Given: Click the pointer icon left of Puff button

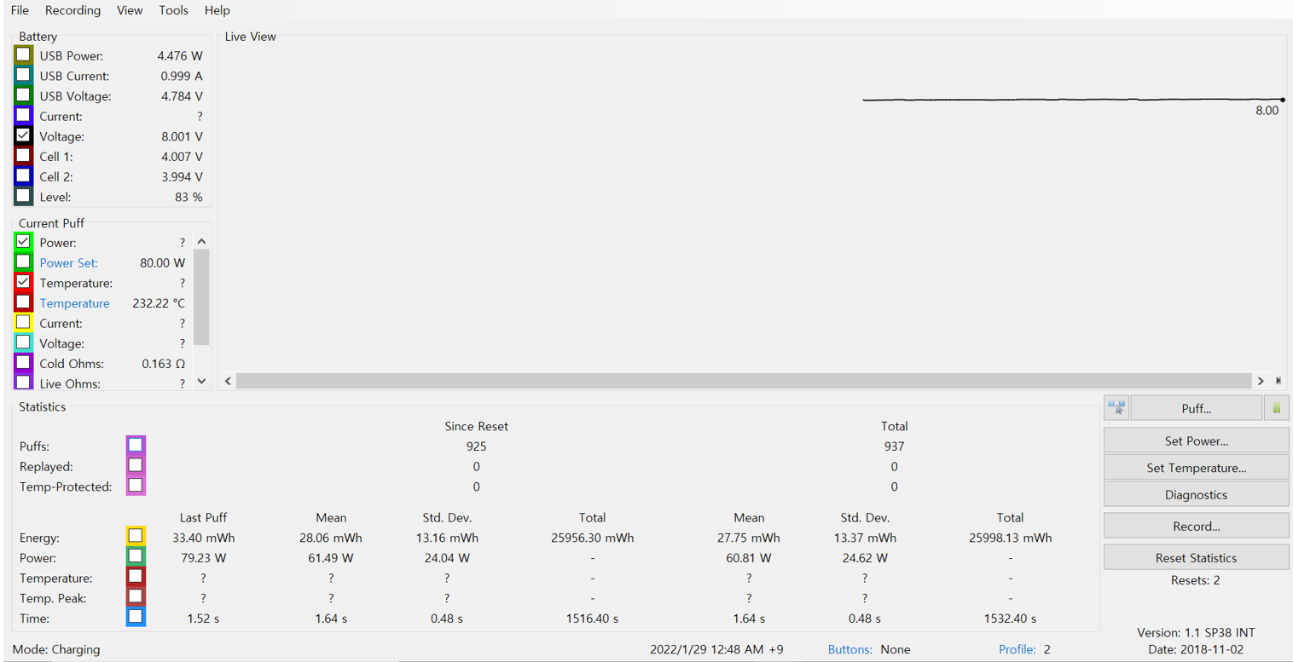Looking at the screenshot, I should pyautogui.click(x=1116, y=408).
